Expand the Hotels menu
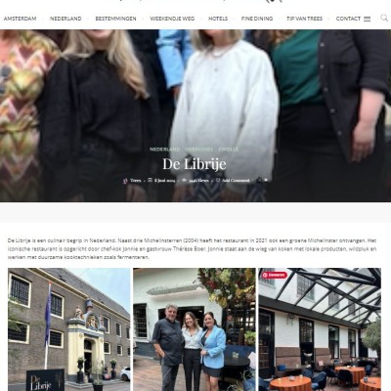This screenshot has height=391, width=391. [218, 19]
